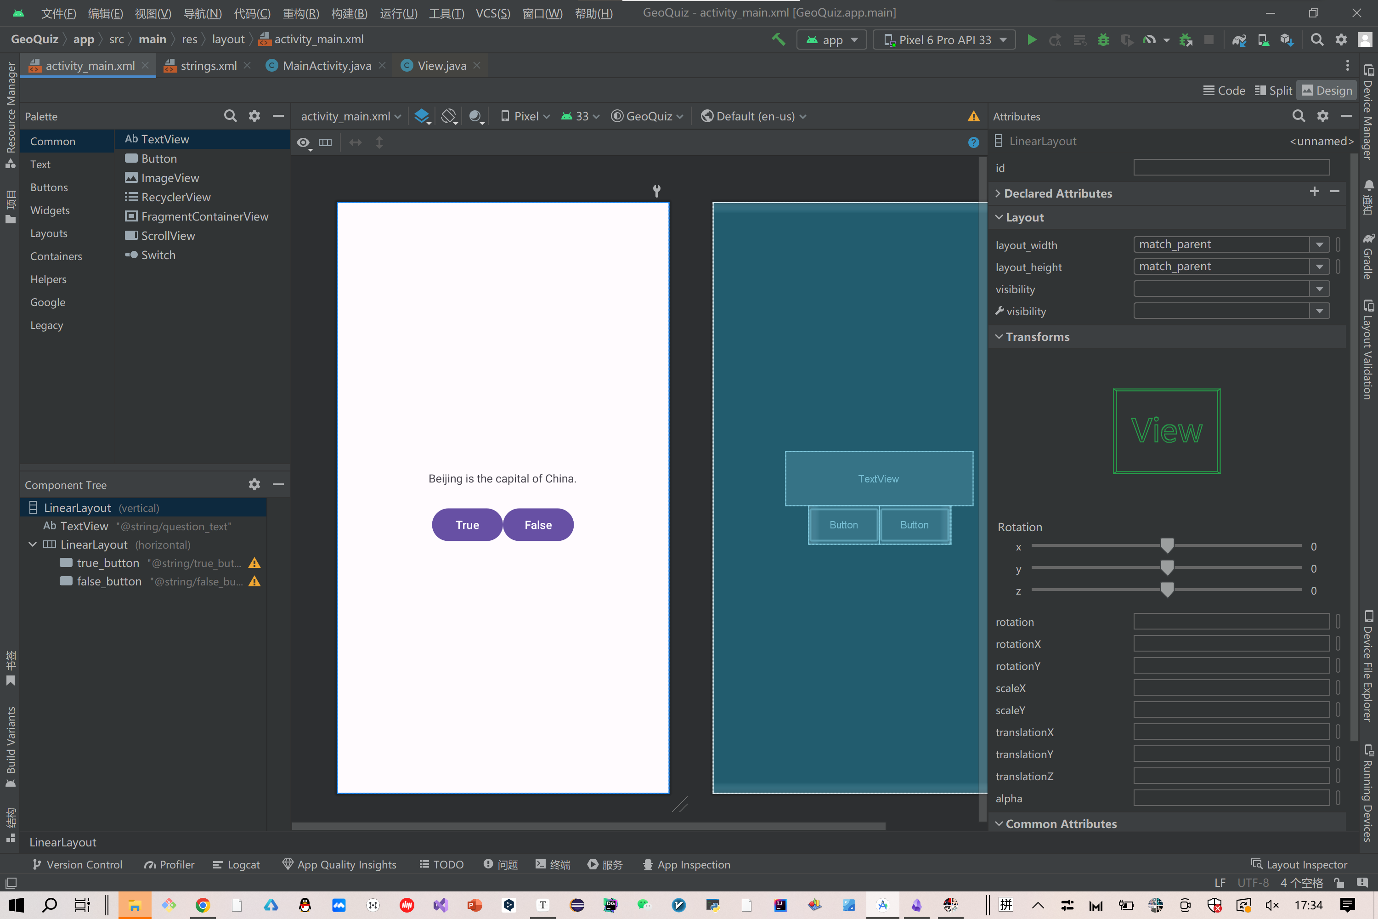Open the Pixel 6 Pro API 33 device dropdown
This screenshot has height=919, width=1378.
pos(944,40)
